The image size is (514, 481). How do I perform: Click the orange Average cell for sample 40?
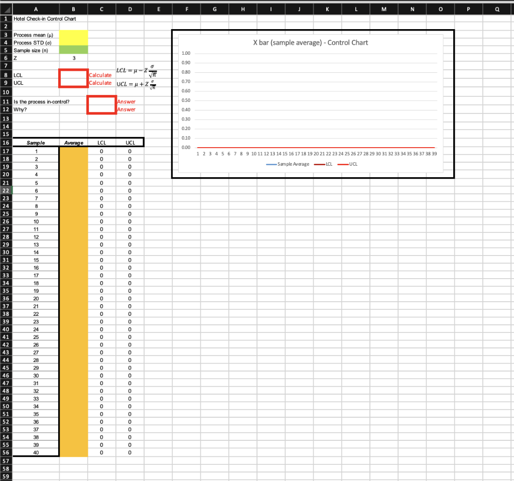tap(73, 452)
